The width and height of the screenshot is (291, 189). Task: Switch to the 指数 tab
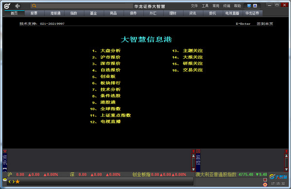[74, 13]
